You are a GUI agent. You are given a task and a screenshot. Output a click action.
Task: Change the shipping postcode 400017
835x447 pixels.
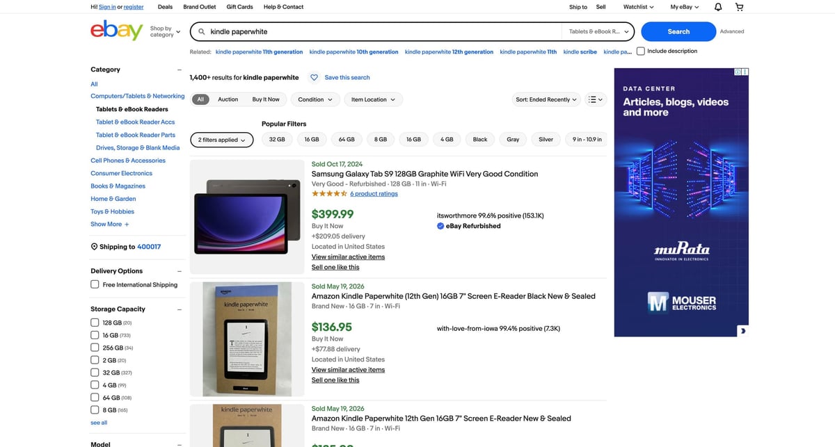click(x=149, y=247)
